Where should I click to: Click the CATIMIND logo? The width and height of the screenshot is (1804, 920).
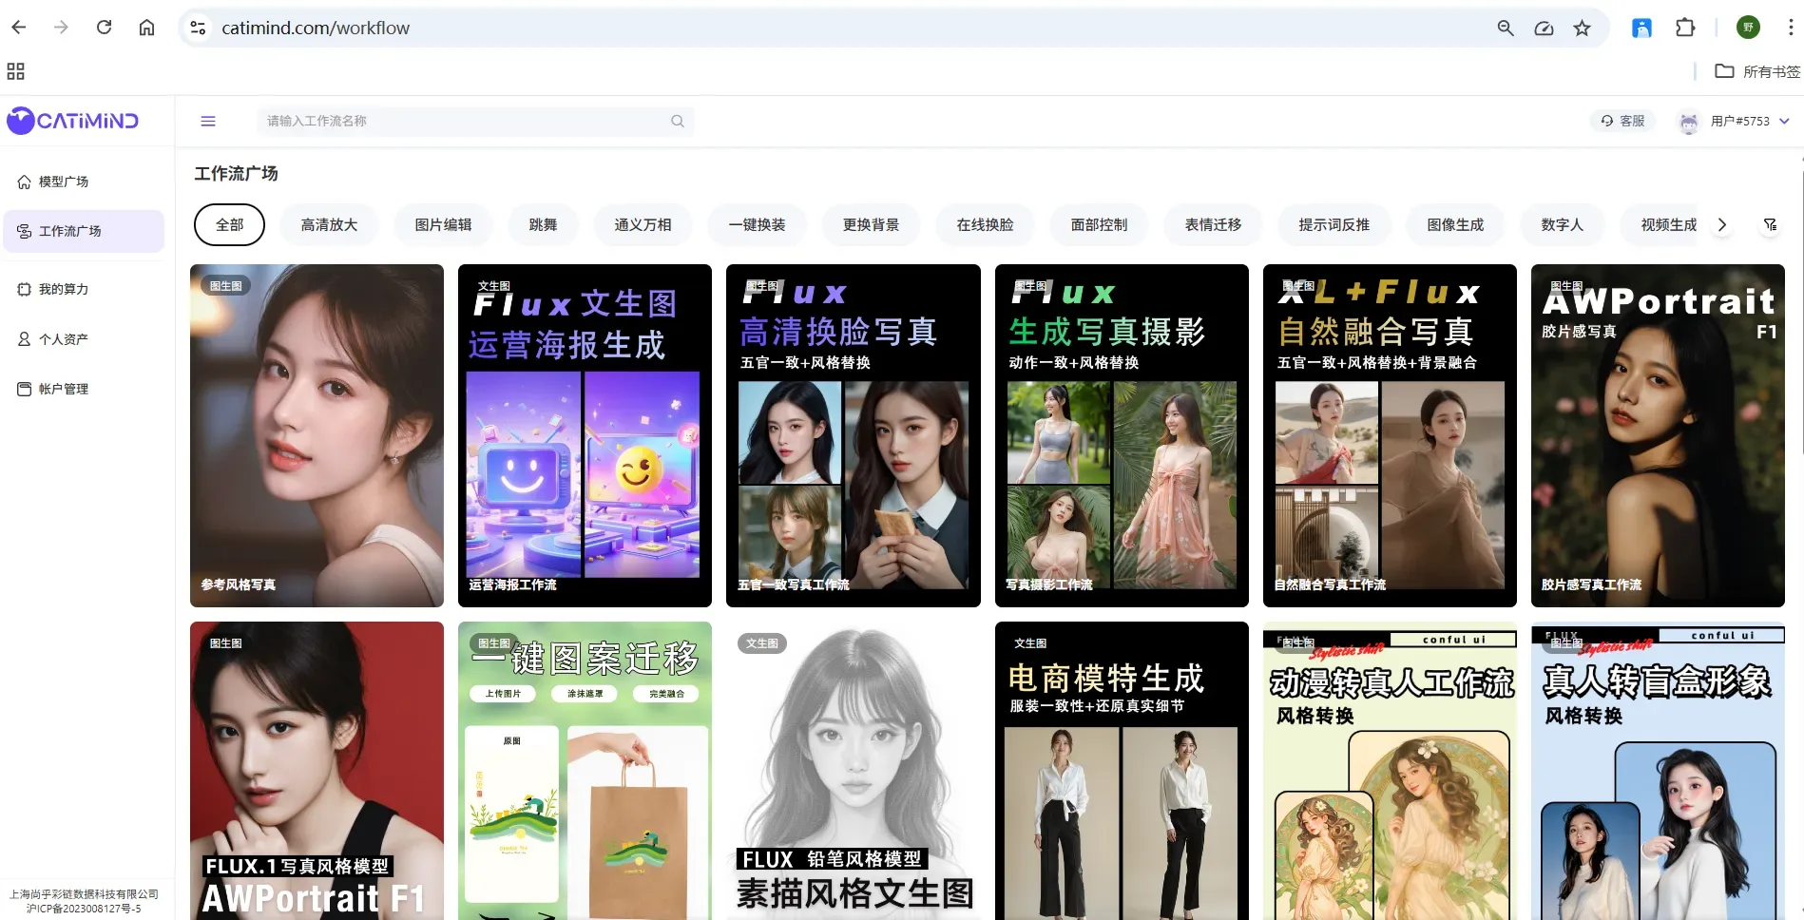(x=74, y=121)
